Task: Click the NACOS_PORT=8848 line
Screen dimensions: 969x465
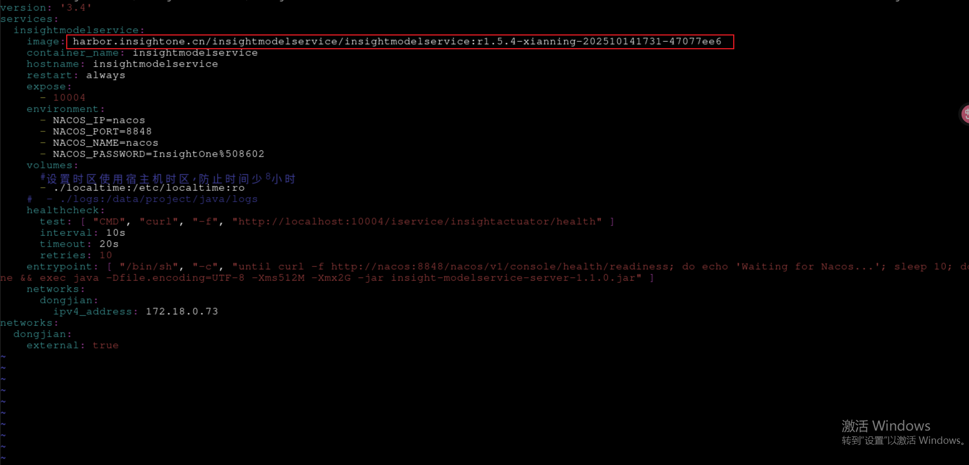Action: [x=102, y=131]
